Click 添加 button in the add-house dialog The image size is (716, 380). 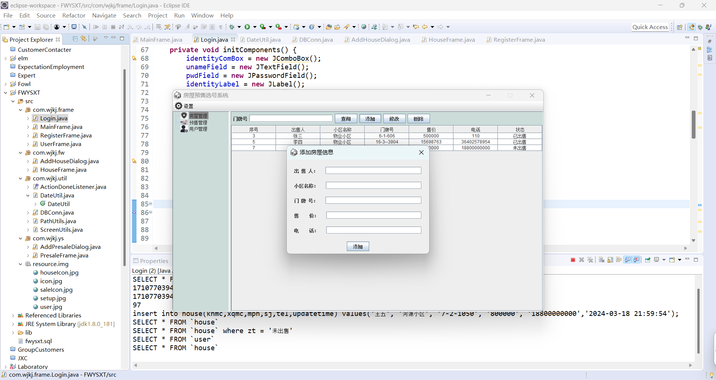(358, 247)
